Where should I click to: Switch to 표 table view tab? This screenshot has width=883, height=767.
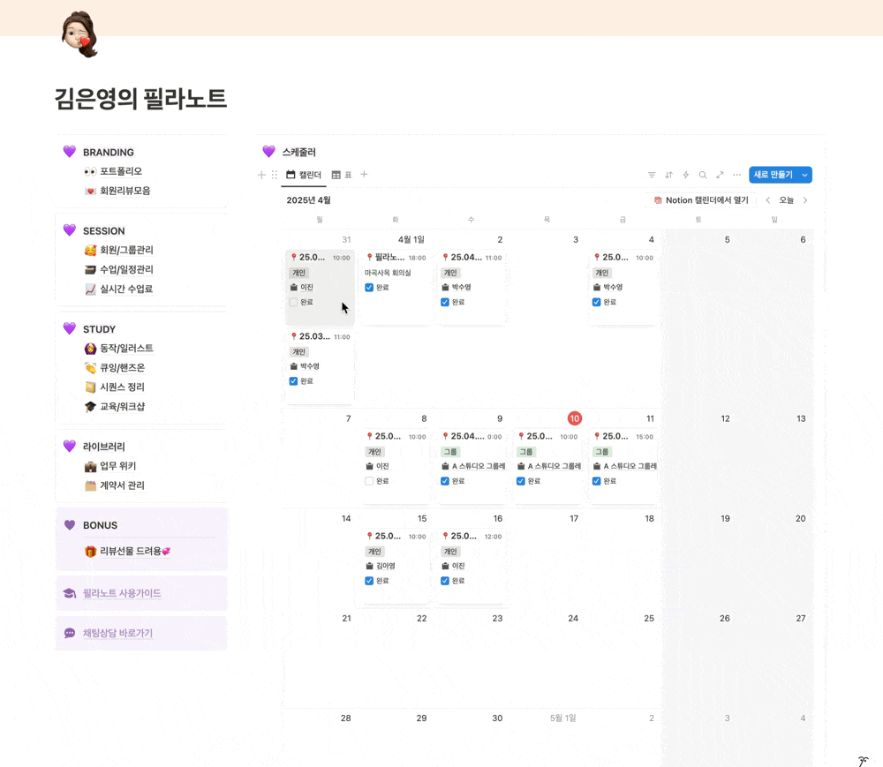[342, 175]
